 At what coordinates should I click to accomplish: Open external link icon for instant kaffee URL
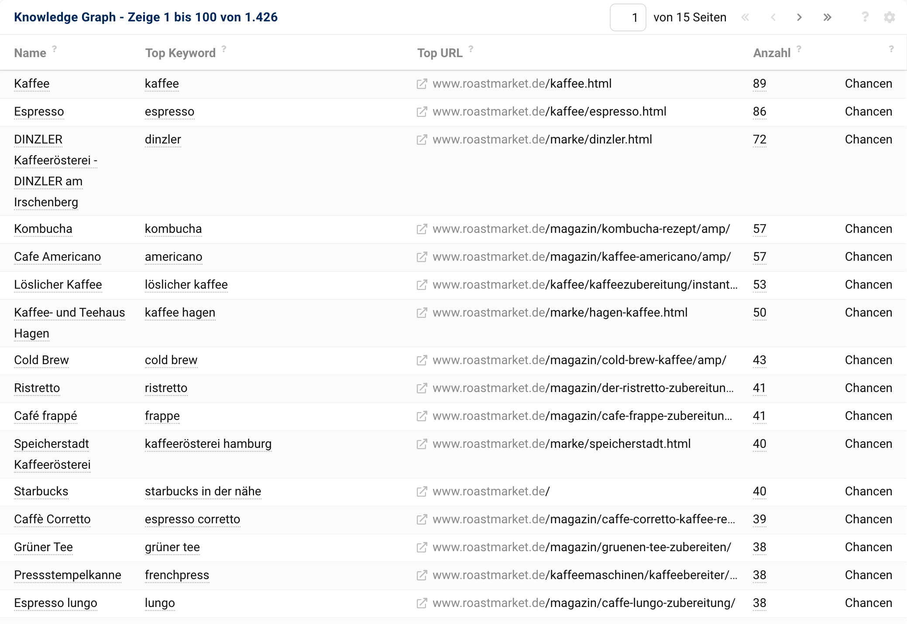[x=422, y=285]
